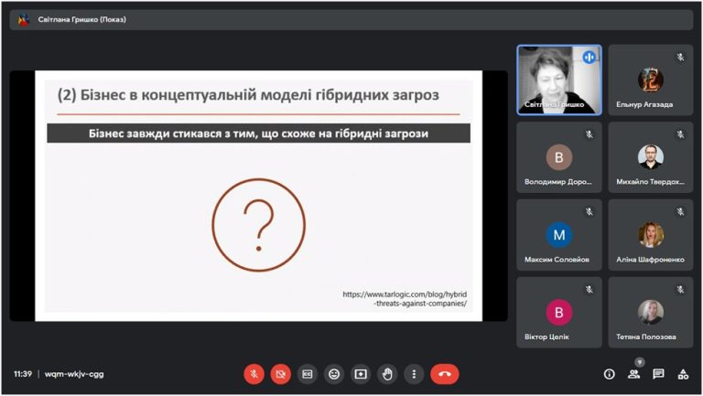Select Тетяна Полозова participant tile
703x396 pixels.
651,313
